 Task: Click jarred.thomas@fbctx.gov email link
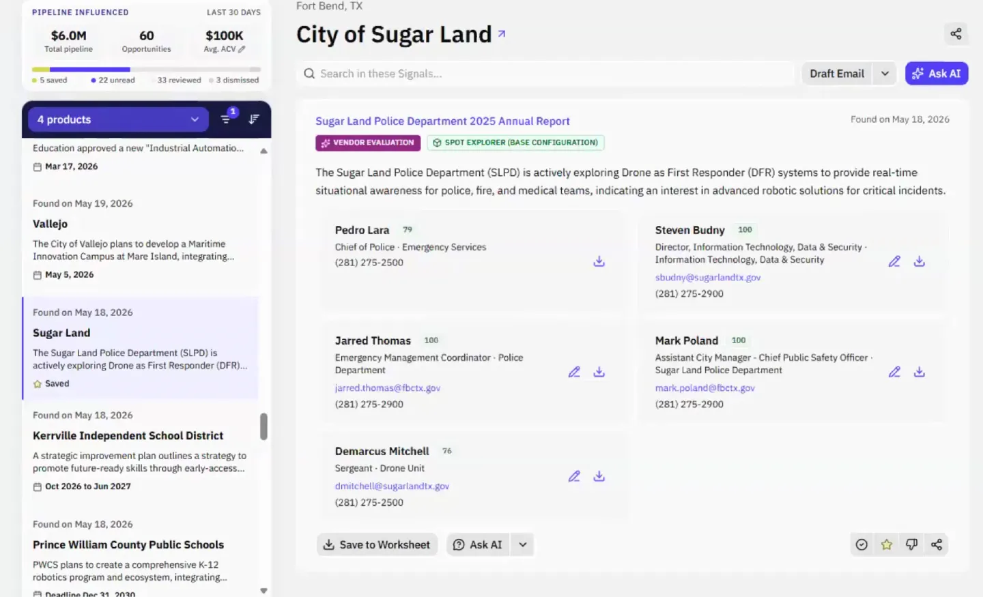click(388, 388)
